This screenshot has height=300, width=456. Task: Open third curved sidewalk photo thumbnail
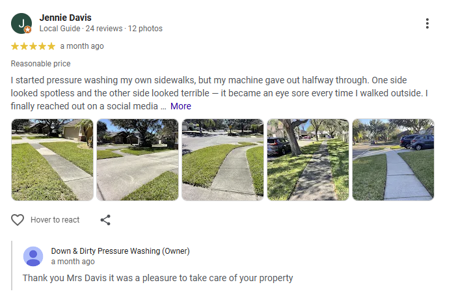point(222,159)
